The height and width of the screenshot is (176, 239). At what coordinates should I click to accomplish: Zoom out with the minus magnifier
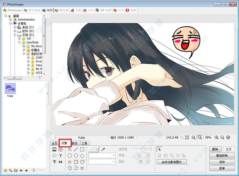[222, 137]
